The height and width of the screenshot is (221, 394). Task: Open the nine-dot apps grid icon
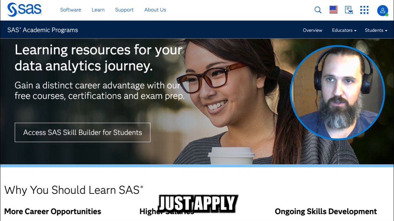[364, 10]
